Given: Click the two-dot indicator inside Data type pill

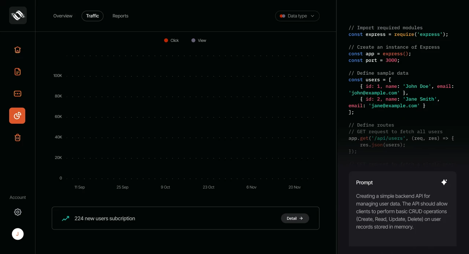Looking at the screenshot, I should tap(282, 16).
